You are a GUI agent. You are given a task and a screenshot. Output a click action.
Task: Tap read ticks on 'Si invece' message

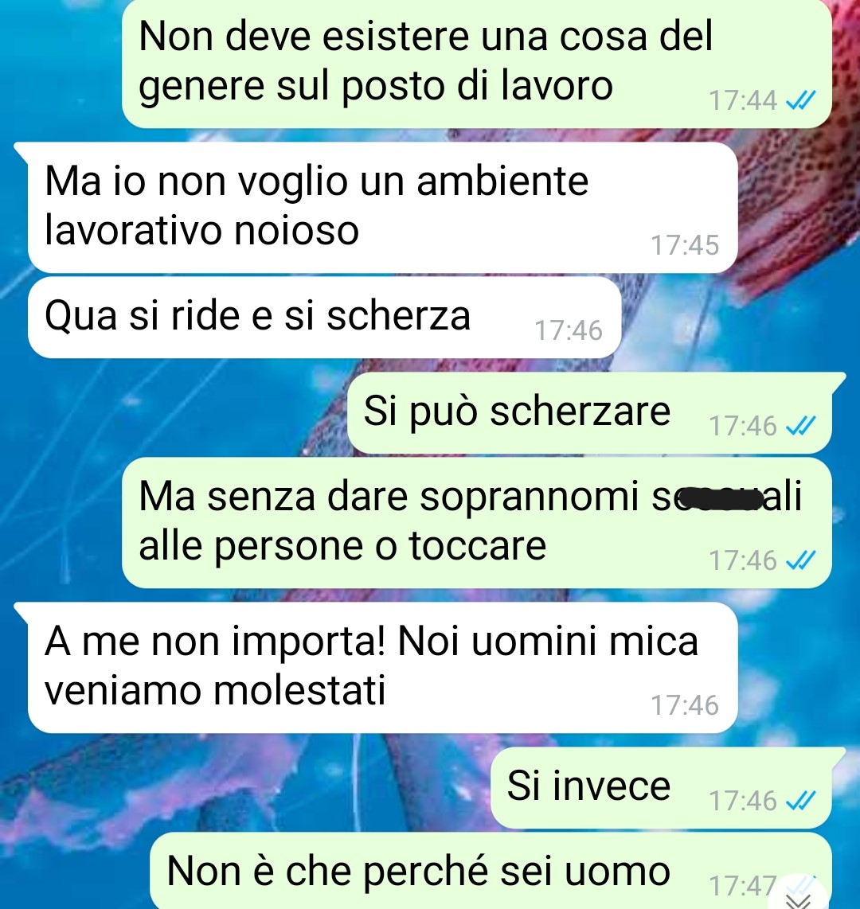[x=800, y=801]
